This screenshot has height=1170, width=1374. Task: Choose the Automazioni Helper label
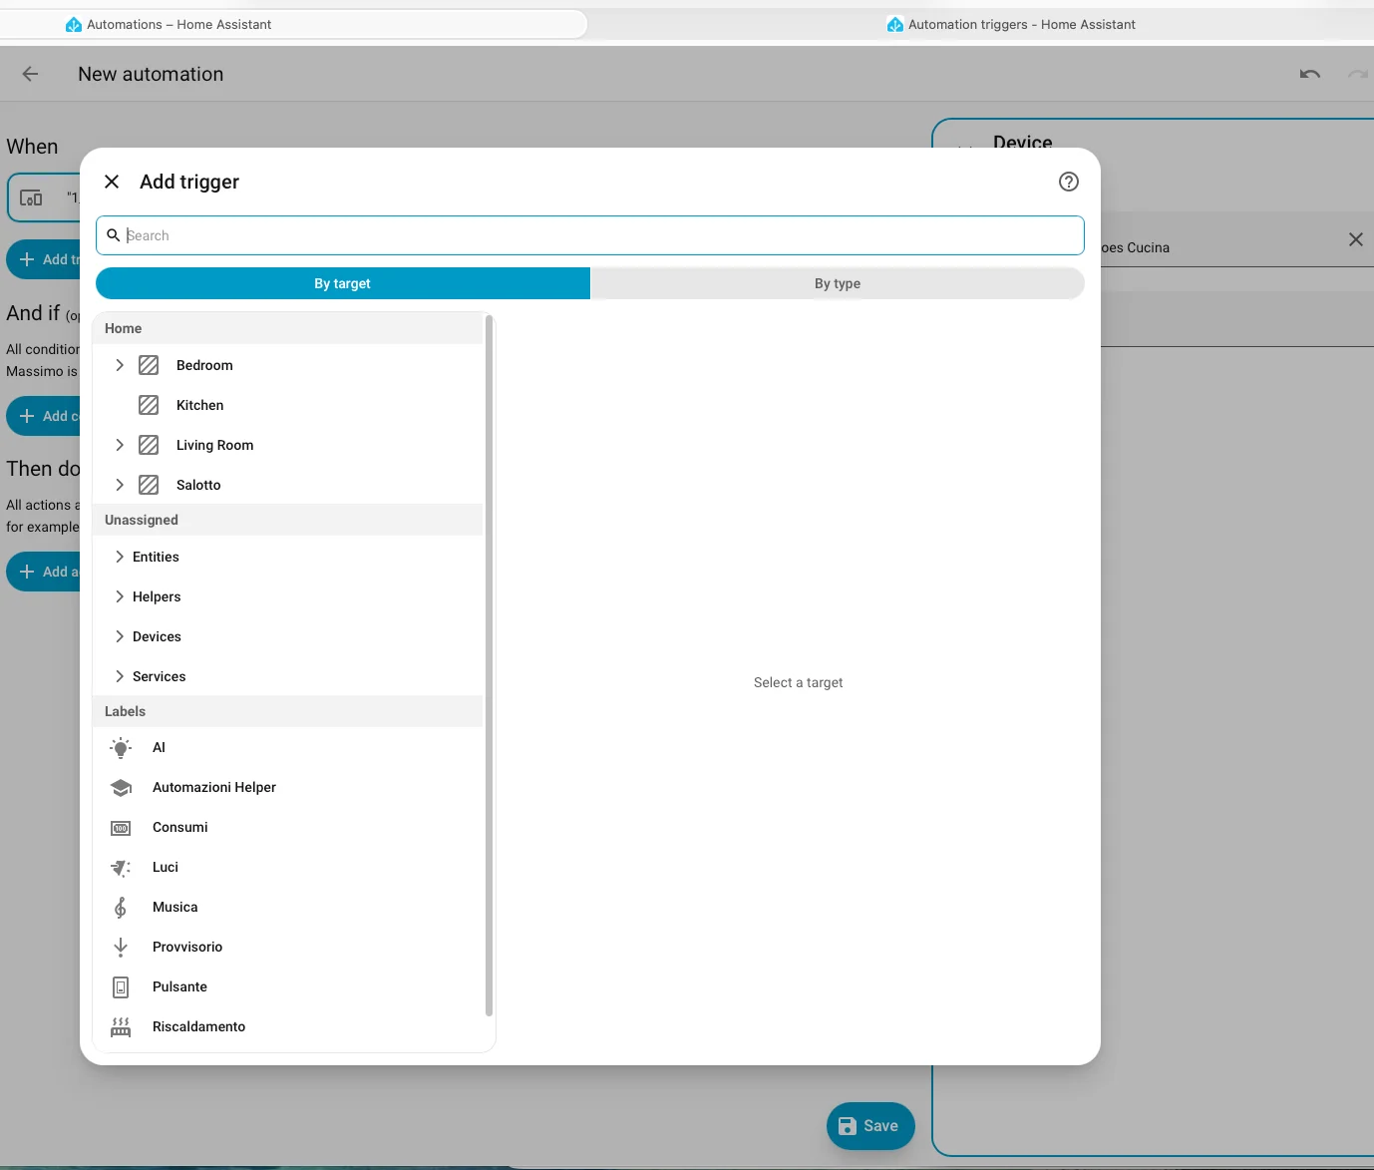tap(288, 787)
